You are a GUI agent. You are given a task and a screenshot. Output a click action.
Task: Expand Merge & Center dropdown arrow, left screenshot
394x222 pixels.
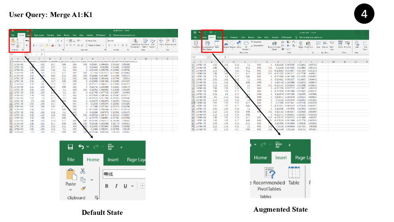103,45
